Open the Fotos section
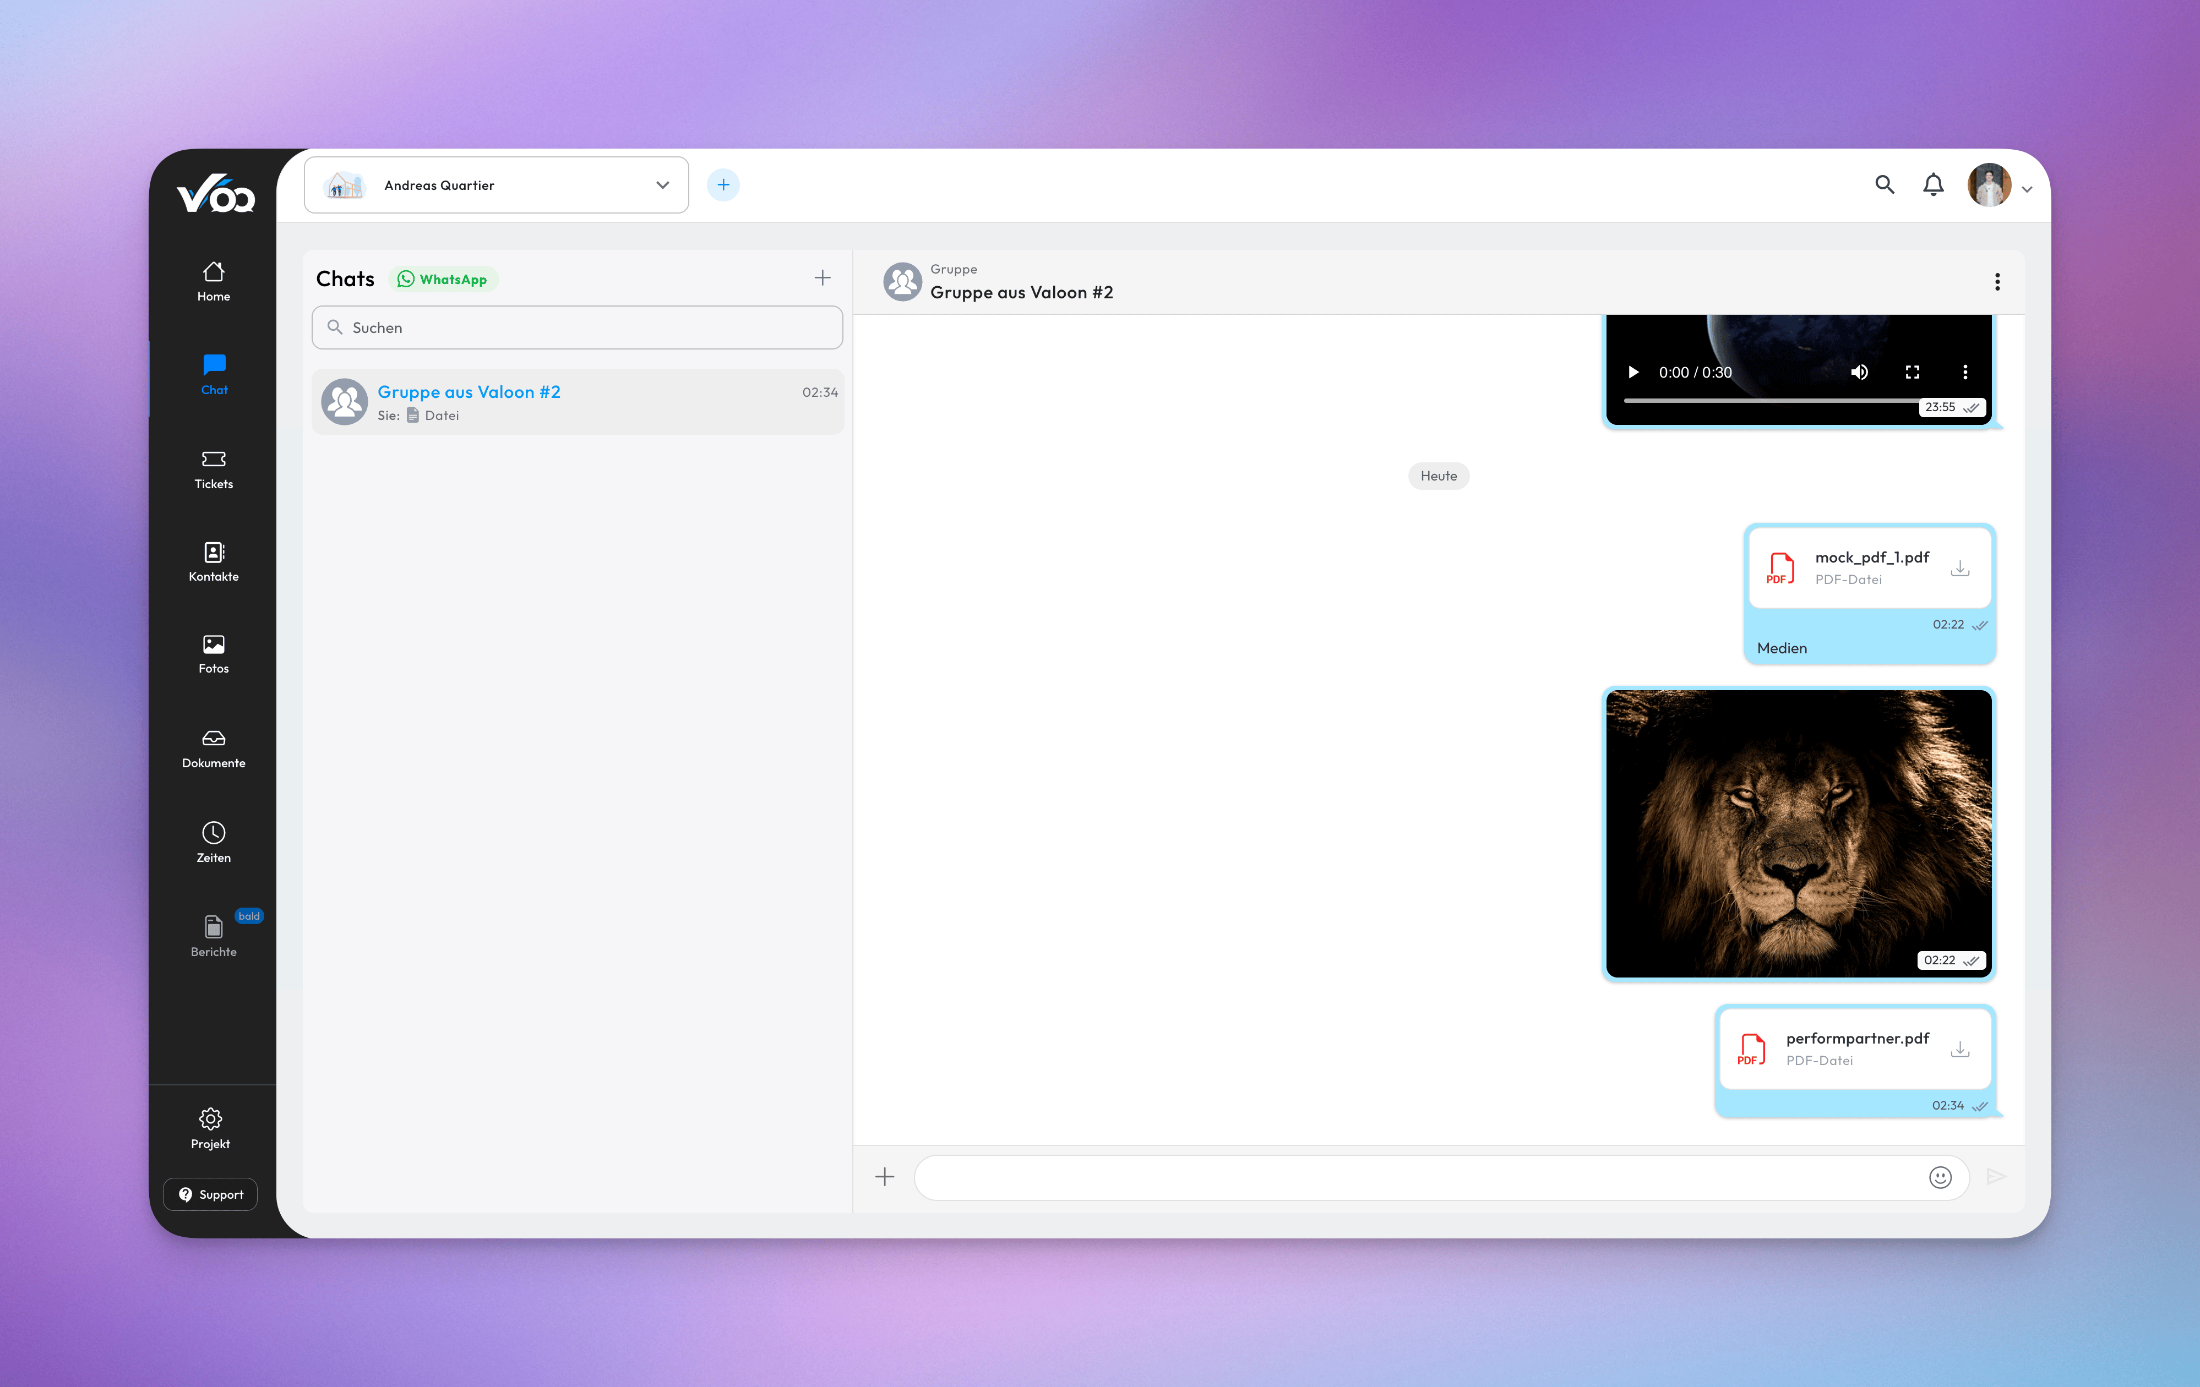2200x1387 pixels. pyautogui.click(x=213, y=653)
